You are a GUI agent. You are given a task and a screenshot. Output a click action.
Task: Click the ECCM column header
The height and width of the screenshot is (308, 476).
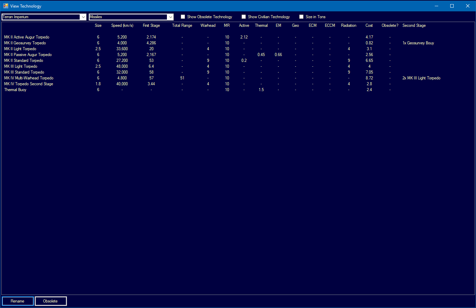330,25
